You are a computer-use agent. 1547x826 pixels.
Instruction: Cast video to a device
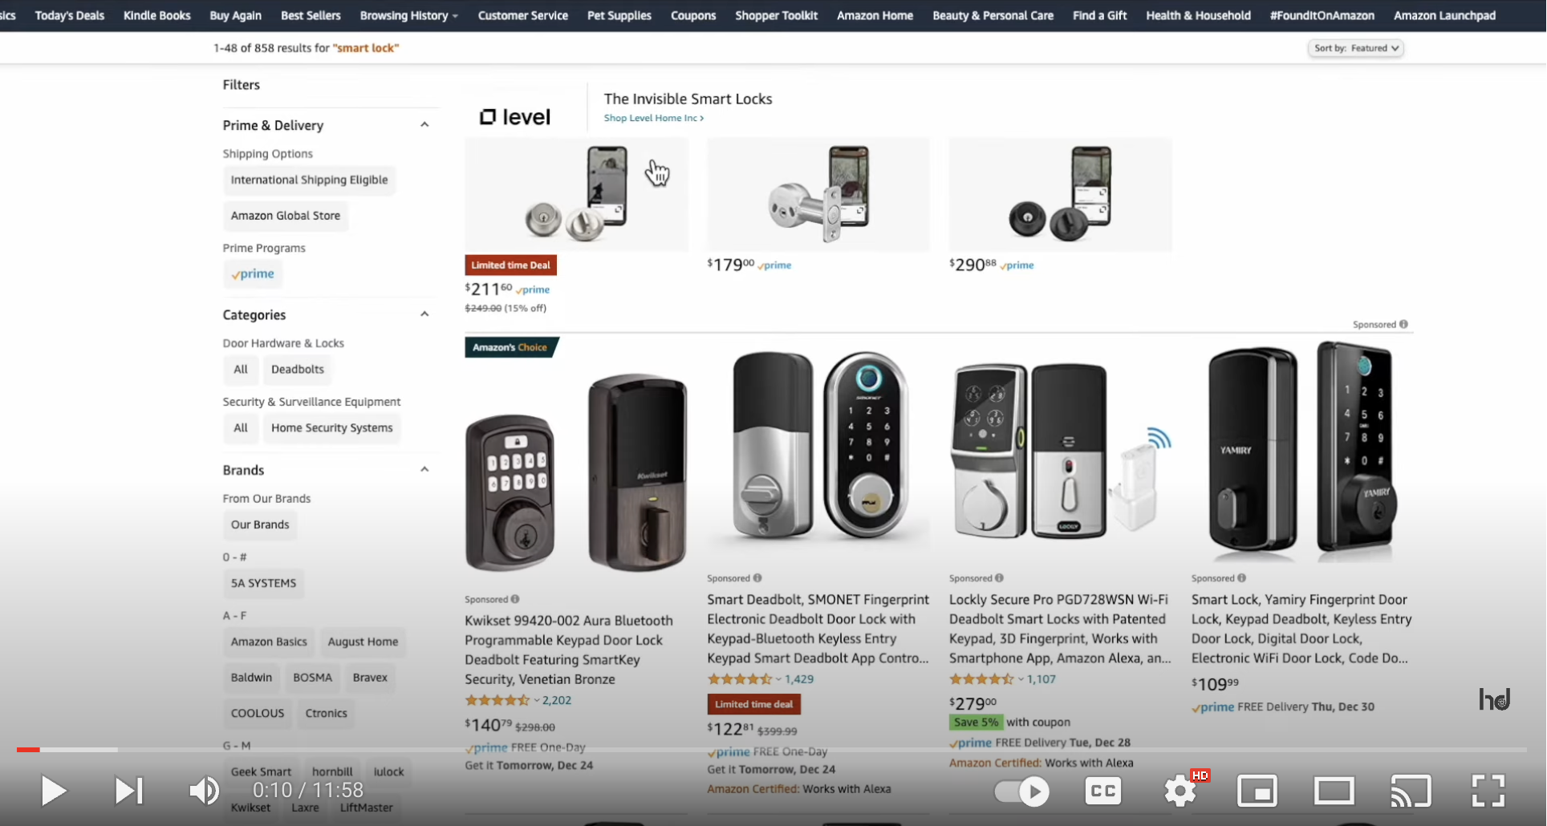1411,792
